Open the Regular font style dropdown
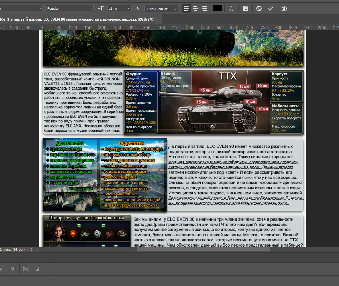 69,9
